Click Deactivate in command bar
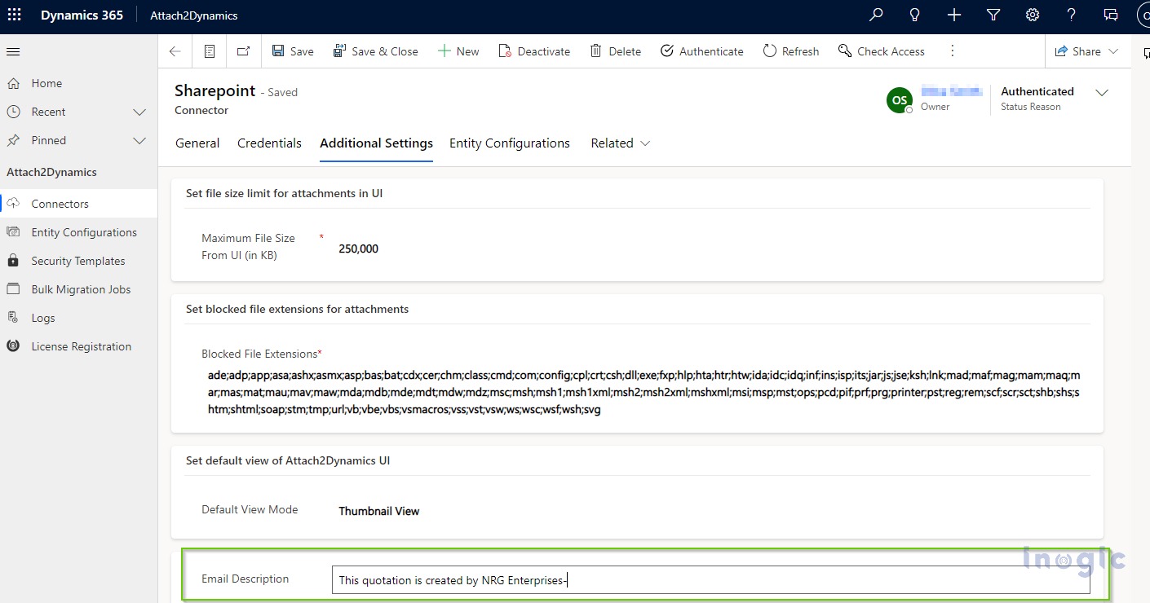This screenshot has width=1150, height=603. click(534, 51)
